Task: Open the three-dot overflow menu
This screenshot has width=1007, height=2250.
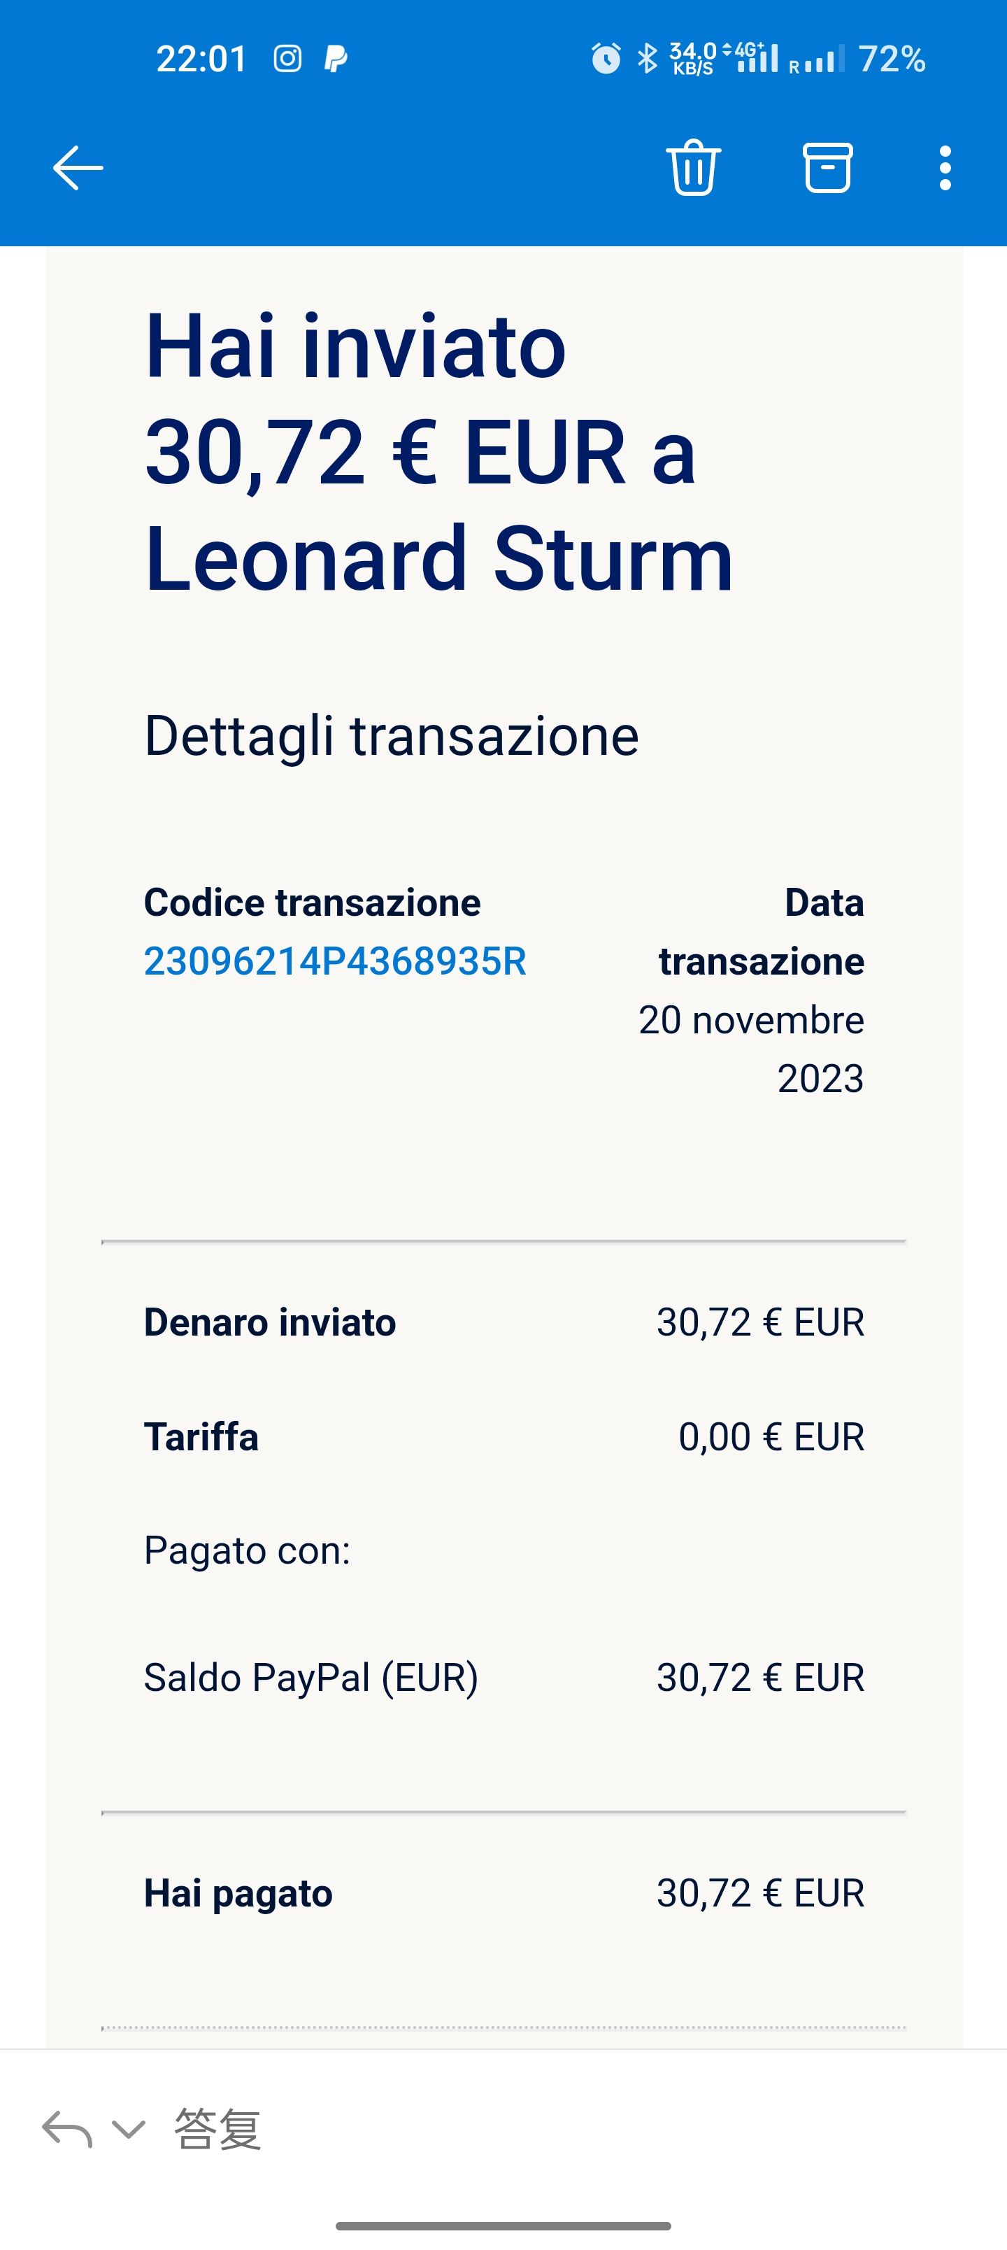Action: tap(944, 168)
